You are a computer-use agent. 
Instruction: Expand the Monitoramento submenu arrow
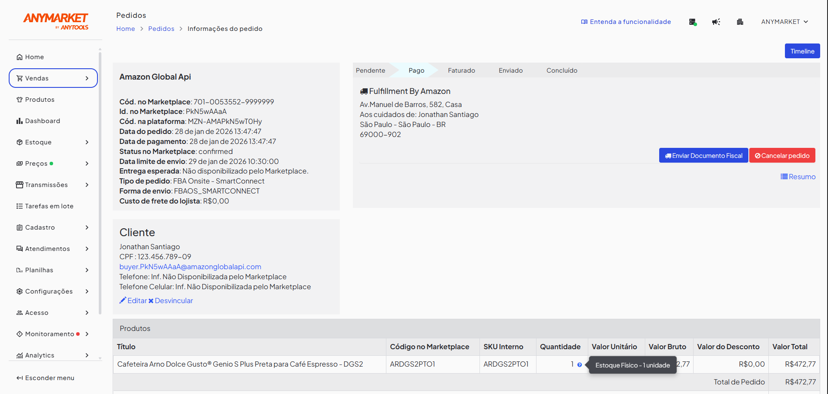click(x=87, y=334)
